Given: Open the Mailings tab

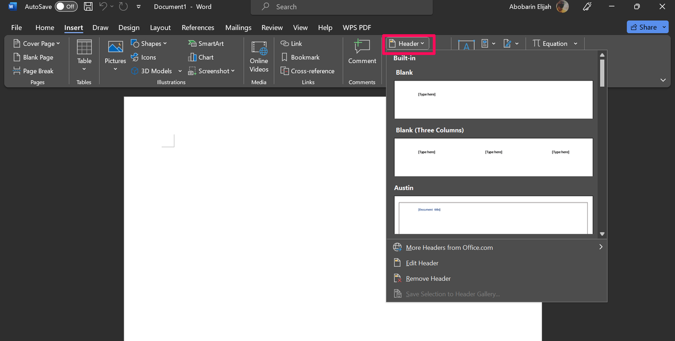Looking at the screenshot, I should [238, 28].
